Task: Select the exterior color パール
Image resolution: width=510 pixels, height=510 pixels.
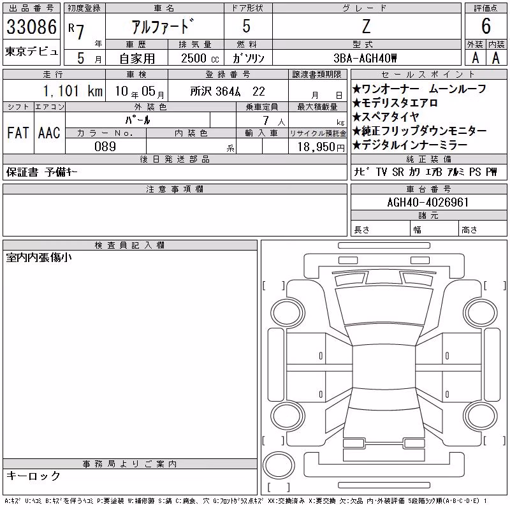Action: tap(138, 120)
